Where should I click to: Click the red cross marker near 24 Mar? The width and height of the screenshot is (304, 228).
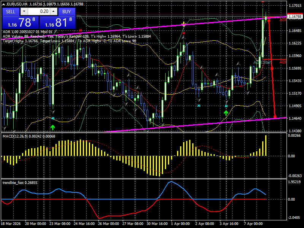(x=81, y=30)
